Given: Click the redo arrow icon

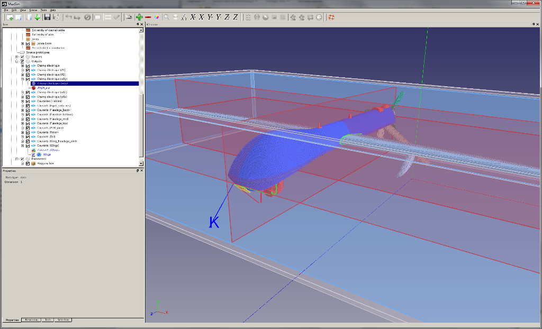Looking at the screenshot, I should [x=77, y=17].
